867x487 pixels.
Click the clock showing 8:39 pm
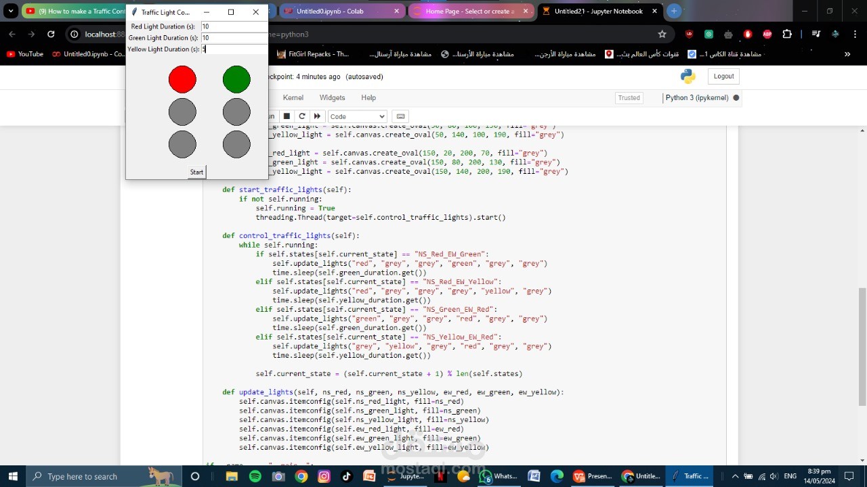pos(820,471)
